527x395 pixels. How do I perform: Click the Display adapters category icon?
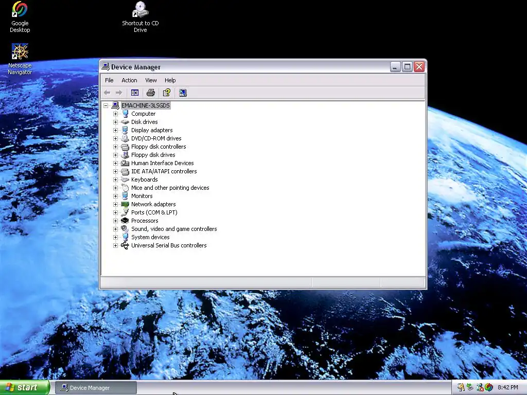pyautogui.click(x=125, y=130)
